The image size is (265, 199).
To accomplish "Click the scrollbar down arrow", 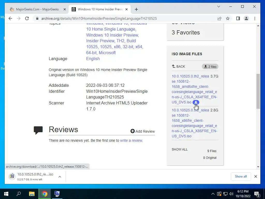I will [x=258, y=167].
